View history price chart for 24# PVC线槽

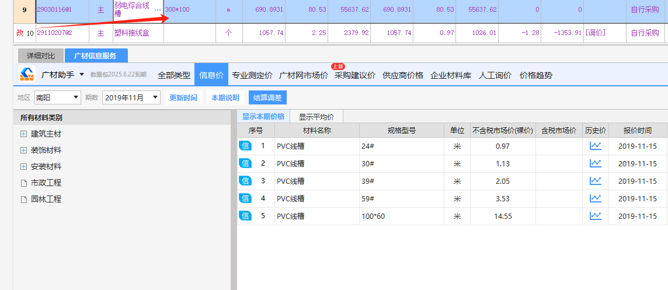pos(595,146)
